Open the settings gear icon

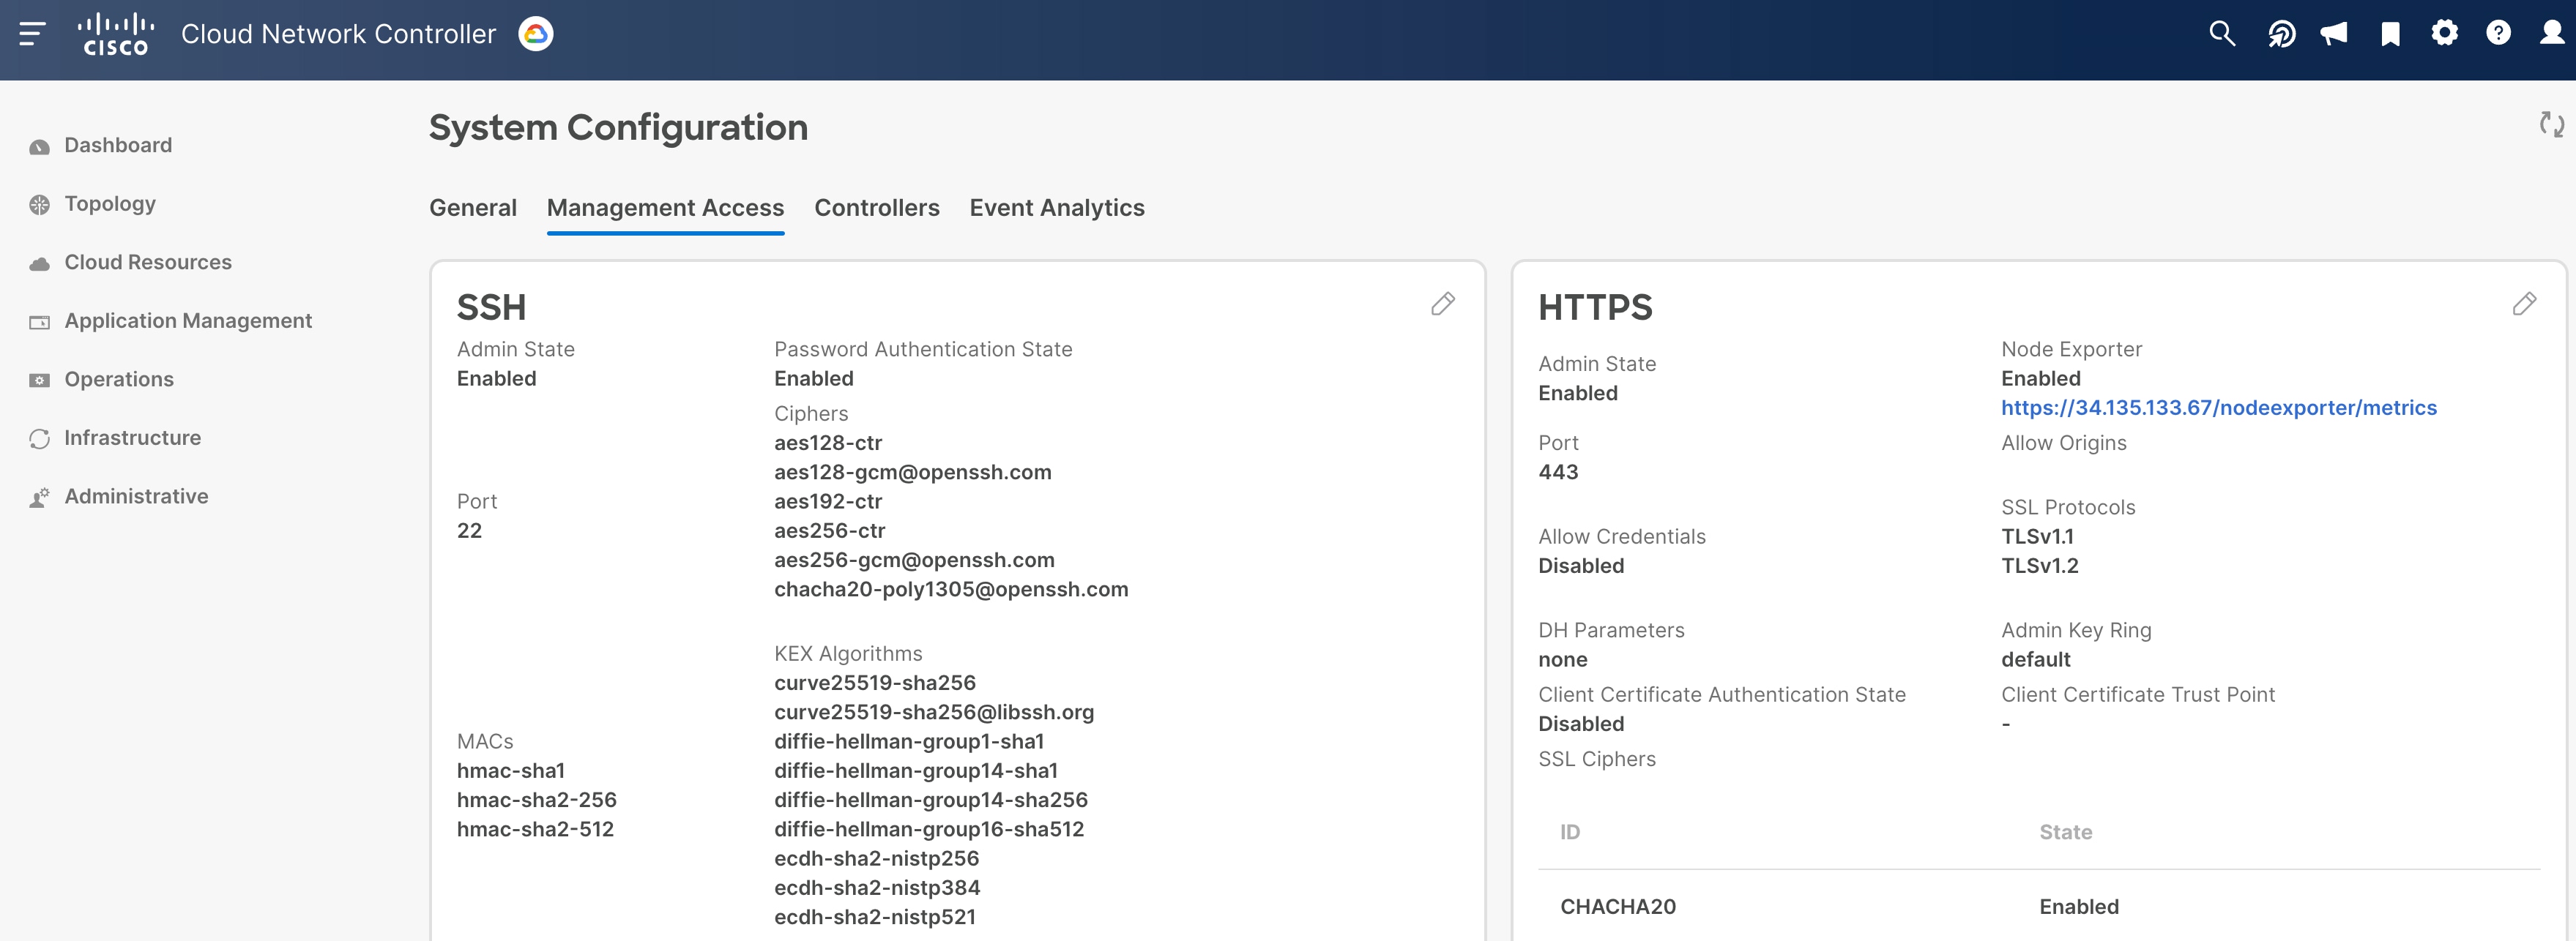(x=2445, y=33)
